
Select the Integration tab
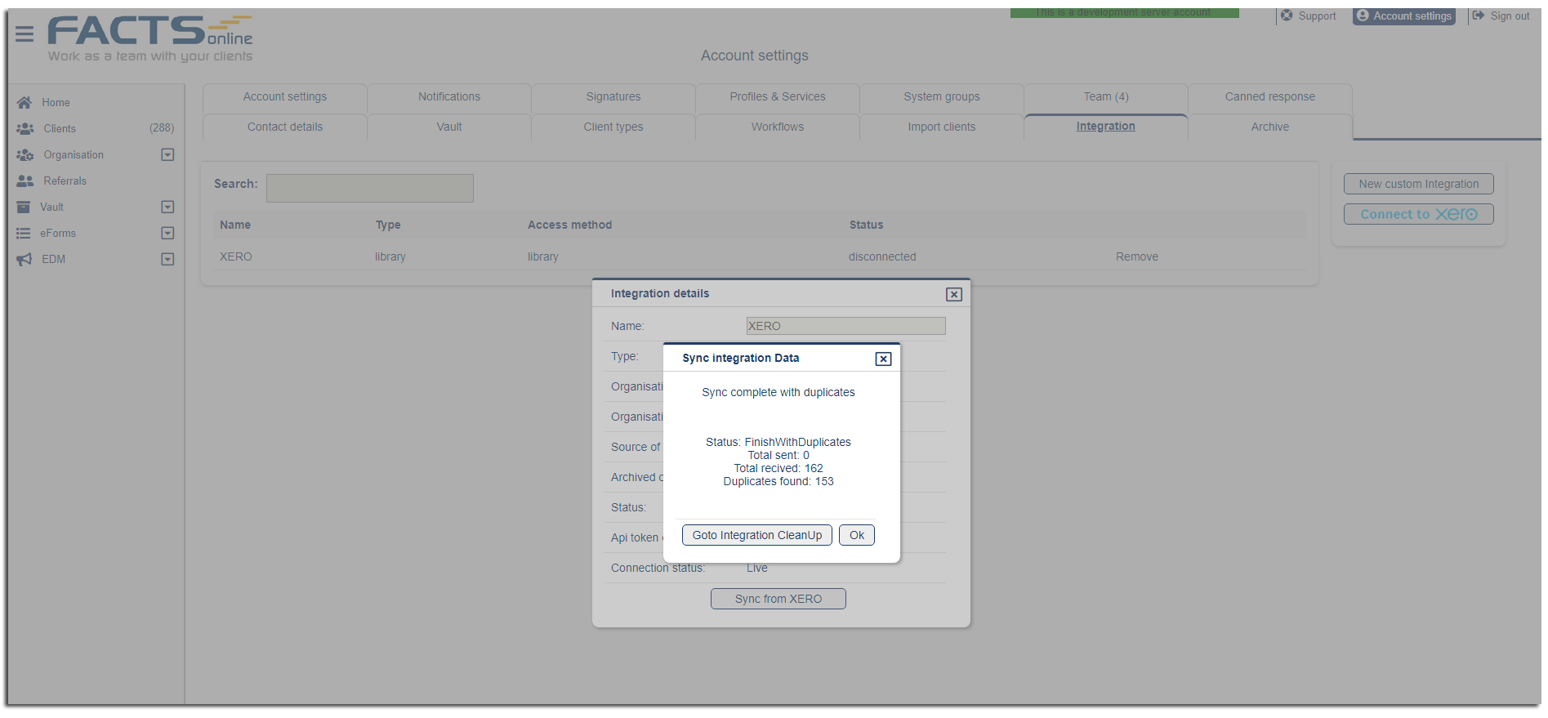pos(1106,127)
